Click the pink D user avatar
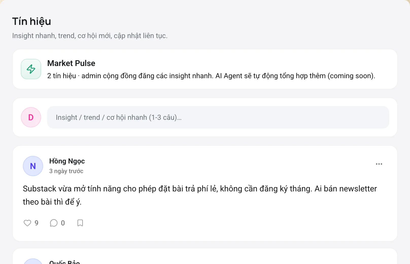Screen dimensions: 410x264 click(x=31, y=117)
